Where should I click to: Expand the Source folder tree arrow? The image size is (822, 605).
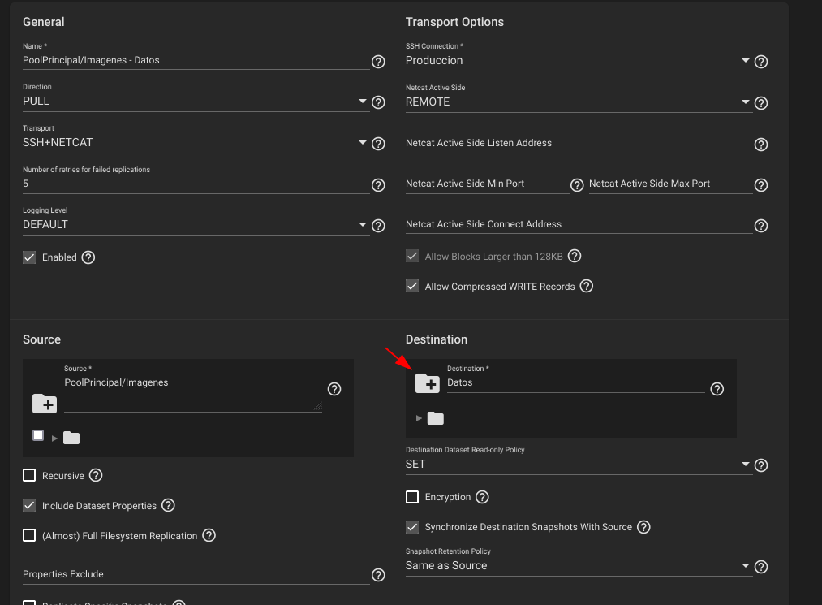coord(54,439)
